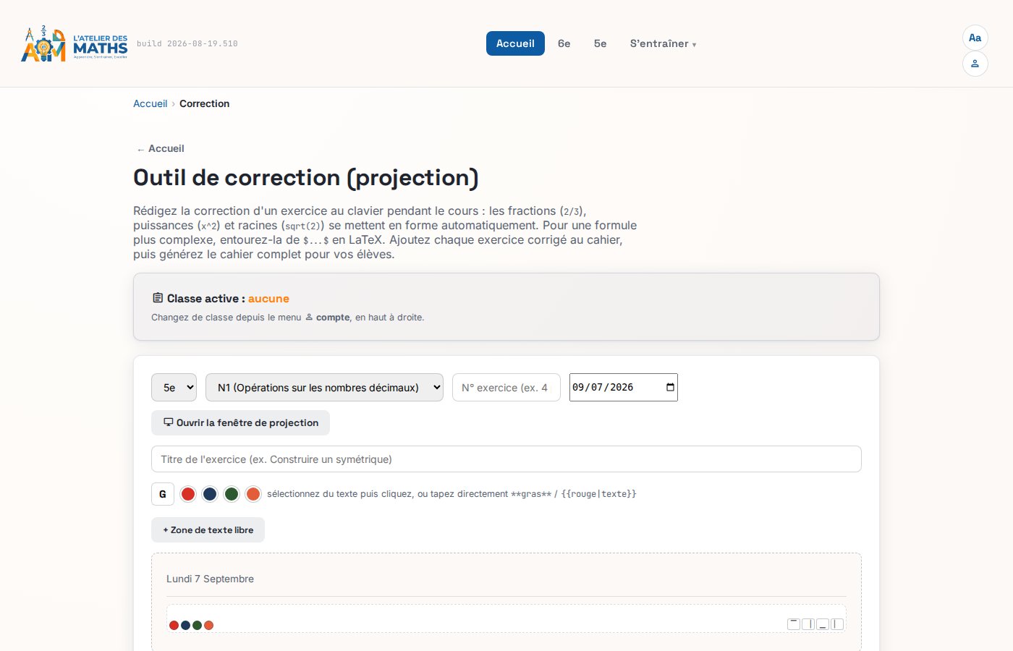
Task: Click the 'Lundi 7 Septembre' heading text
Action: [x=210, y=579]
